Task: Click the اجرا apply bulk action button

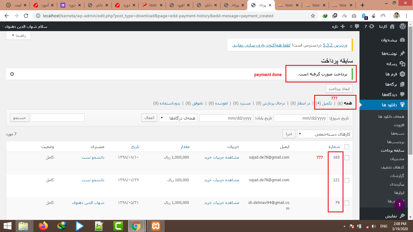Action: (289, 134)
